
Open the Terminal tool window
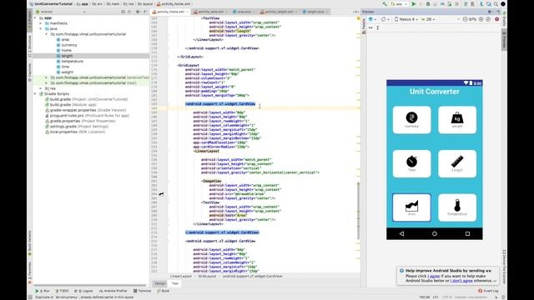coord(143,291)
